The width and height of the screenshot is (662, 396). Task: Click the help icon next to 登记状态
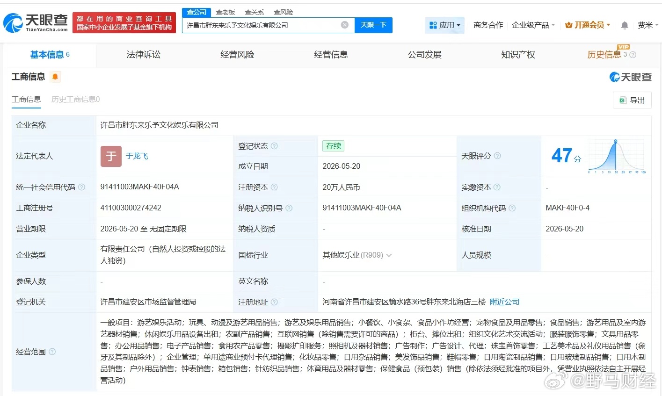(x=274, y=146)
